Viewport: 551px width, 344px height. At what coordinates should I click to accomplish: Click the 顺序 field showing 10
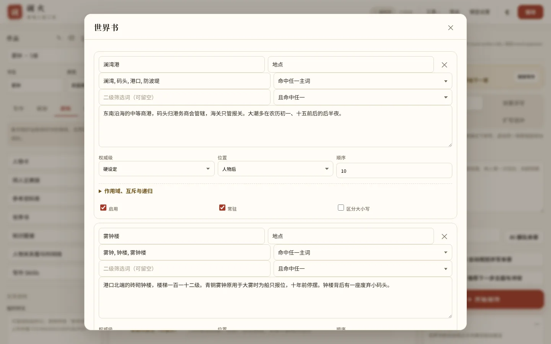click(394, 170)
